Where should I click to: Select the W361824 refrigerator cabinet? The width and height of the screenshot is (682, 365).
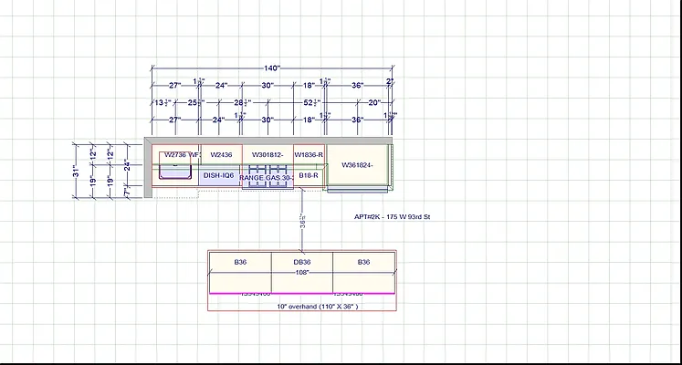point(359,165)
